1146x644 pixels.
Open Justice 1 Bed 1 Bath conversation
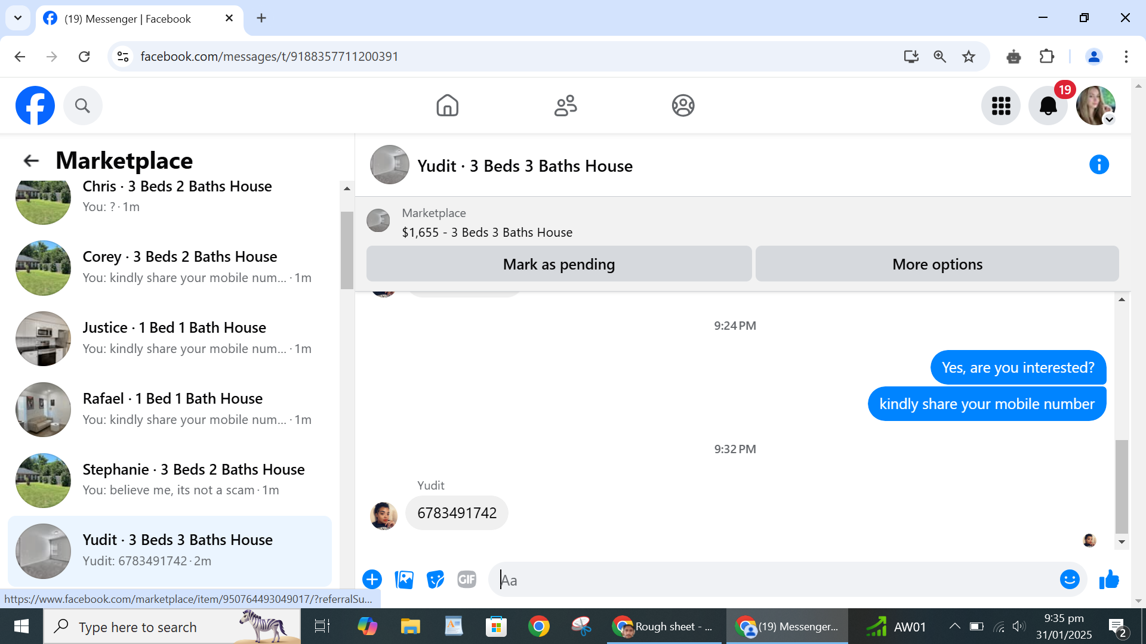pos(170,339)
